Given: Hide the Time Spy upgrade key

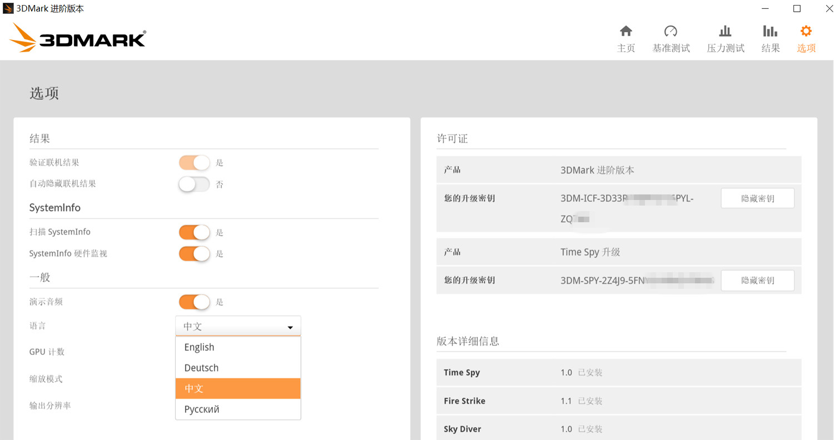Looking at the screenshot, I should click(757, 281).
